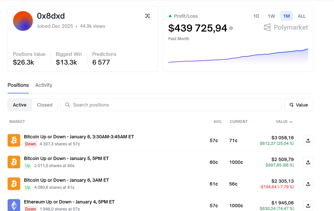Viewport: 334px width, 211px height.
Task: Click the info icon next to profit amount
Action: [x=231, y=28]
